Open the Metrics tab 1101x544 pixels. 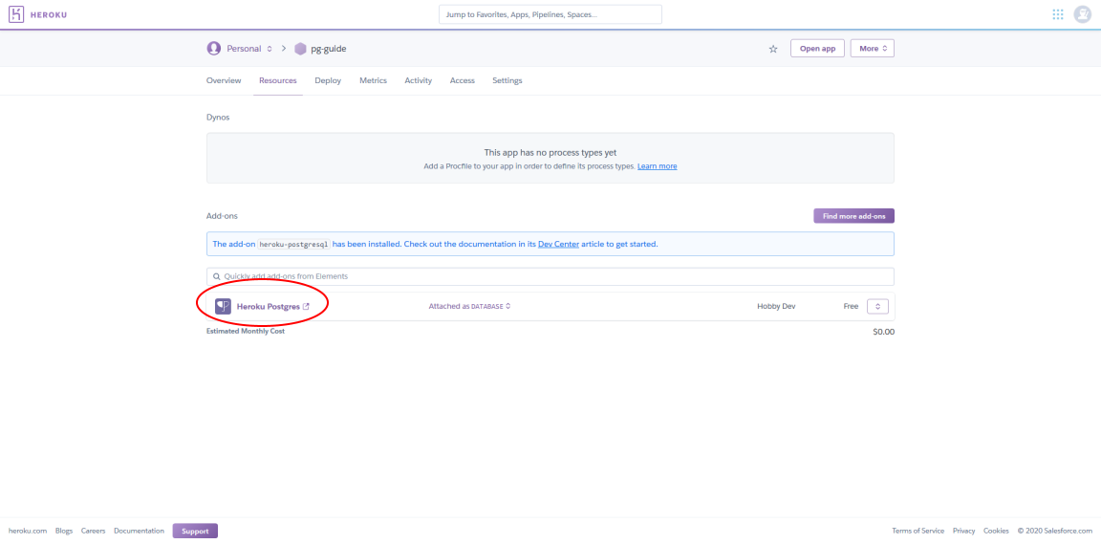tap(373, 81)
